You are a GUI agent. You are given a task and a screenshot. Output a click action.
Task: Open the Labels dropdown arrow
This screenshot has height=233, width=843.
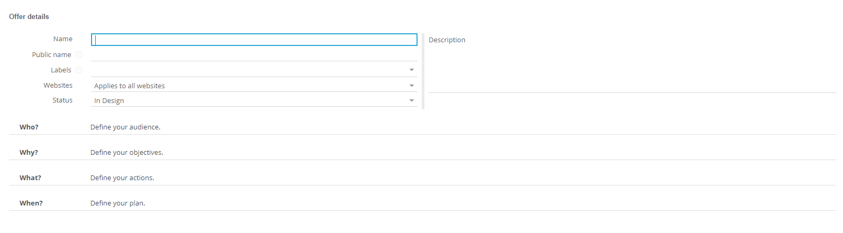(412, 70)
